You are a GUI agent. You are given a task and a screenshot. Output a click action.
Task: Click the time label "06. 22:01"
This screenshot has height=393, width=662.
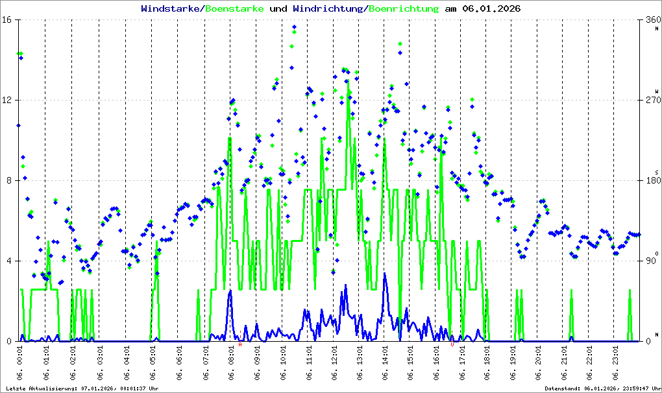point(589,363)
